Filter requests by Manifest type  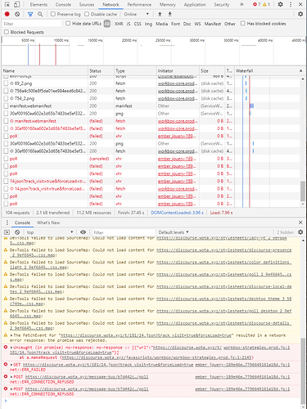pos(213,24)
